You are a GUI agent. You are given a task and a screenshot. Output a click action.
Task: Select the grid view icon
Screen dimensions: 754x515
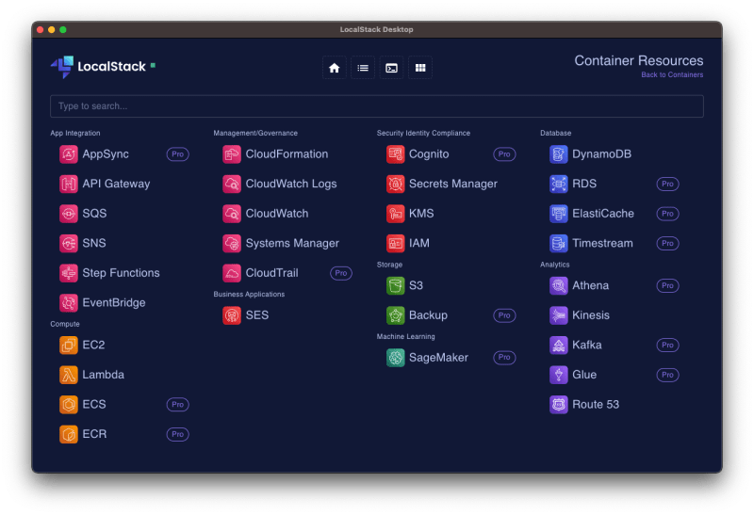[x=420, y=68]
